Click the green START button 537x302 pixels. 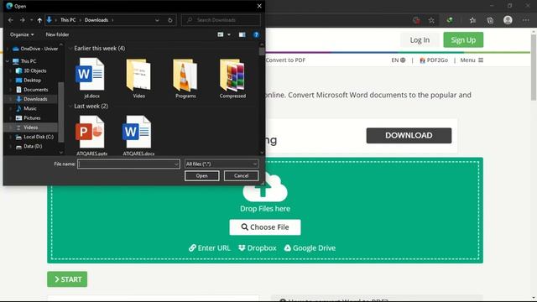click(67, 279)
